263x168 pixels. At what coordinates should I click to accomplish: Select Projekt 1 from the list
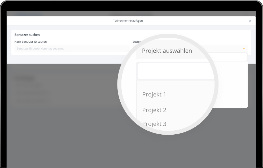click(x=154, y=94)
